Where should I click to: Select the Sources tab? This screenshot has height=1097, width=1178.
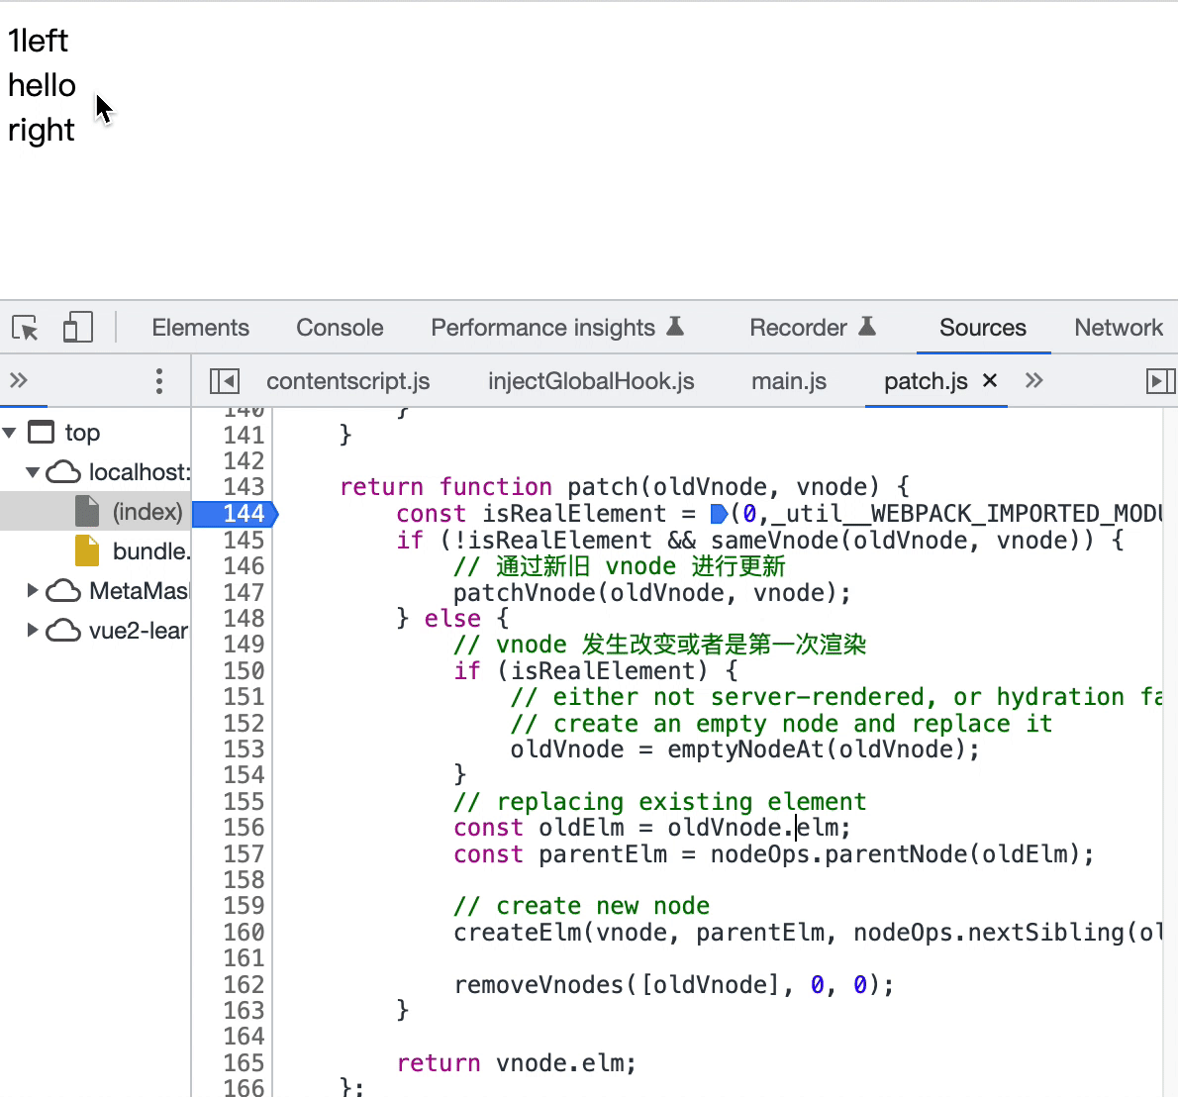coord(983,328)
